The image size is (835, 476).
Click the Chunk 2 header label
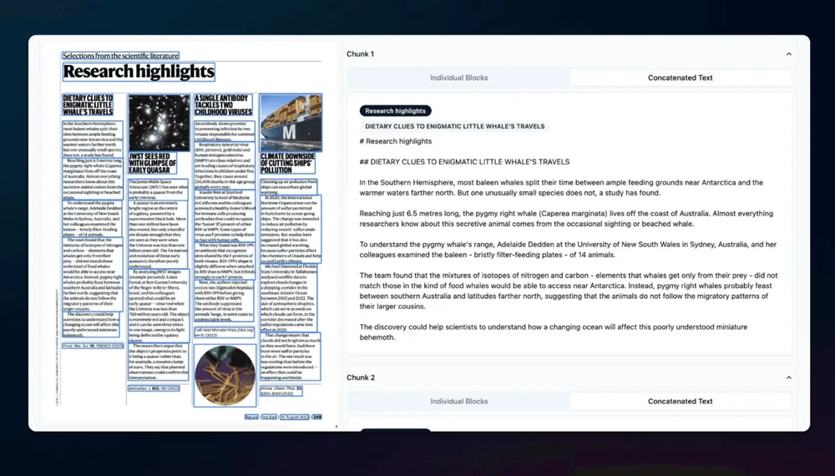coord(361,378)
